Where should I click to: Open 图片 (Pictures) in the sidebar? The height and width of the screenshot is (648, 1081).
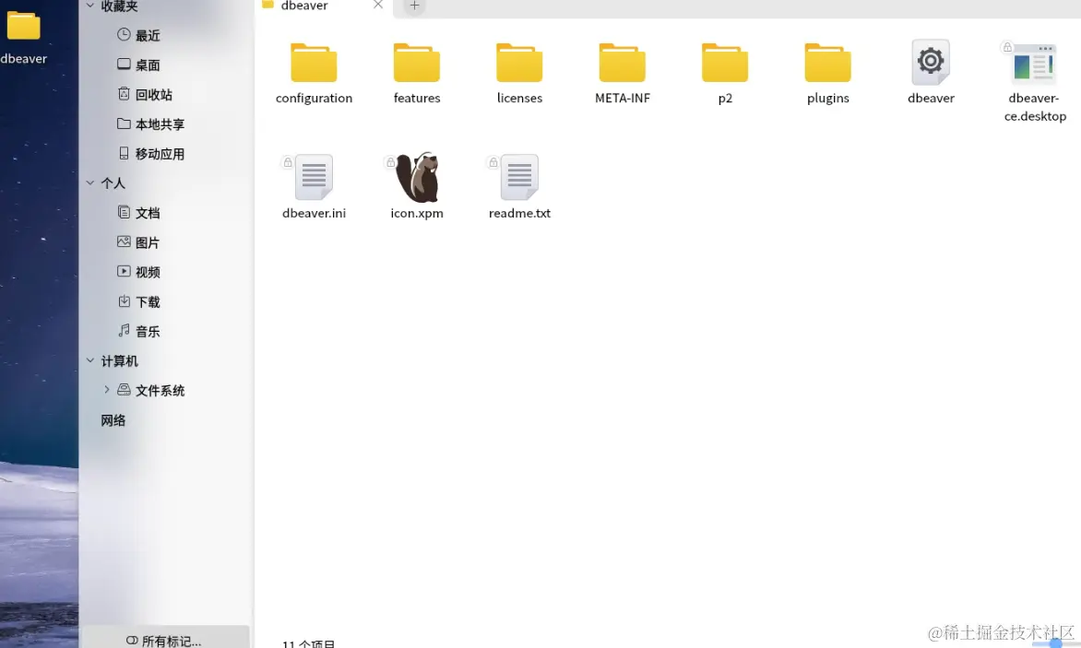coord(137,242)
